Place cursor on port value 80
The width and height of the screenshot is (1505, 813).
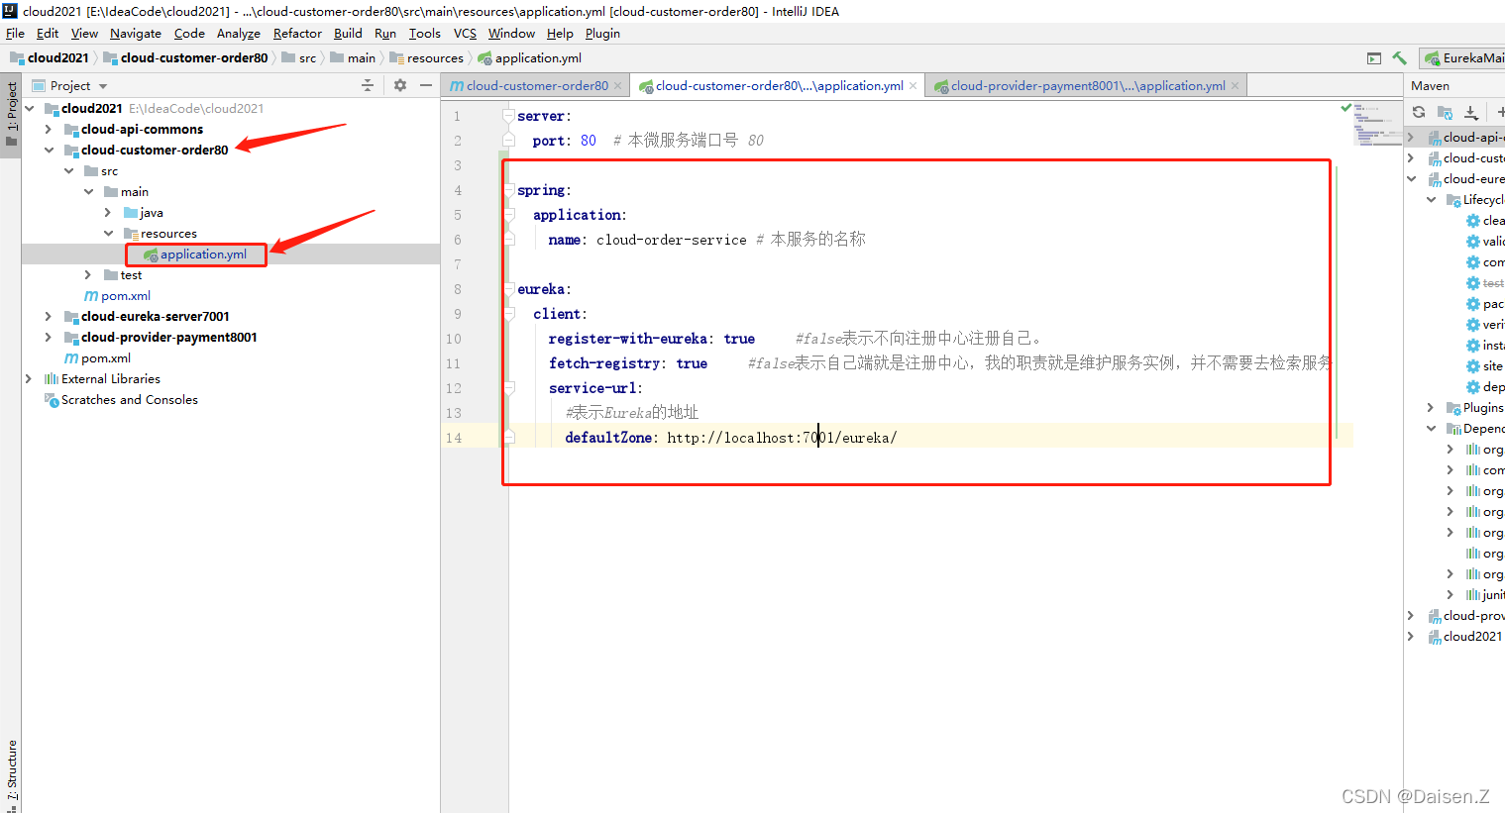589,141
